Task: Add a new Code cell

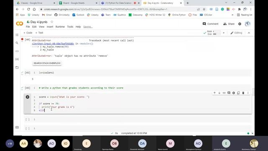Action: (28, 33)
